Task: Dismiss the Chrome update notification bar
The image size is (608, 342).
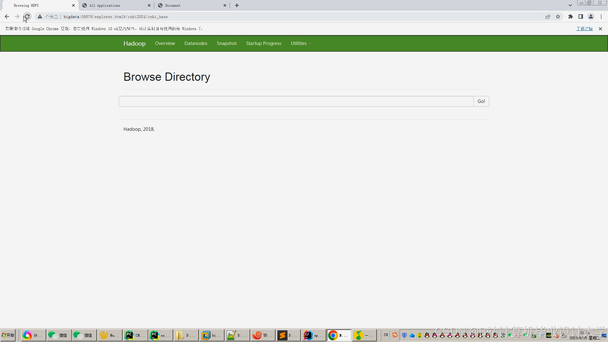Action: click(x=600, y=29)
